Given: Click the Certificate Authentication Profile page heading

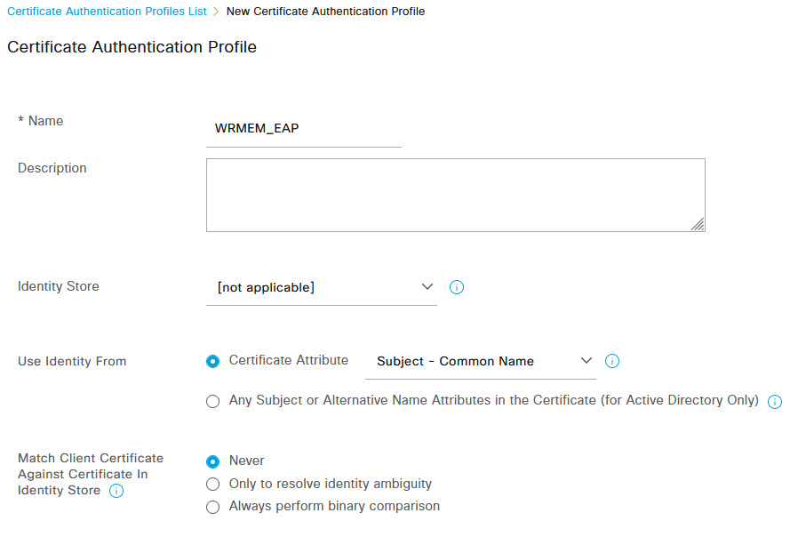Looking at the screenshot, I should click(x=132, y=47).
